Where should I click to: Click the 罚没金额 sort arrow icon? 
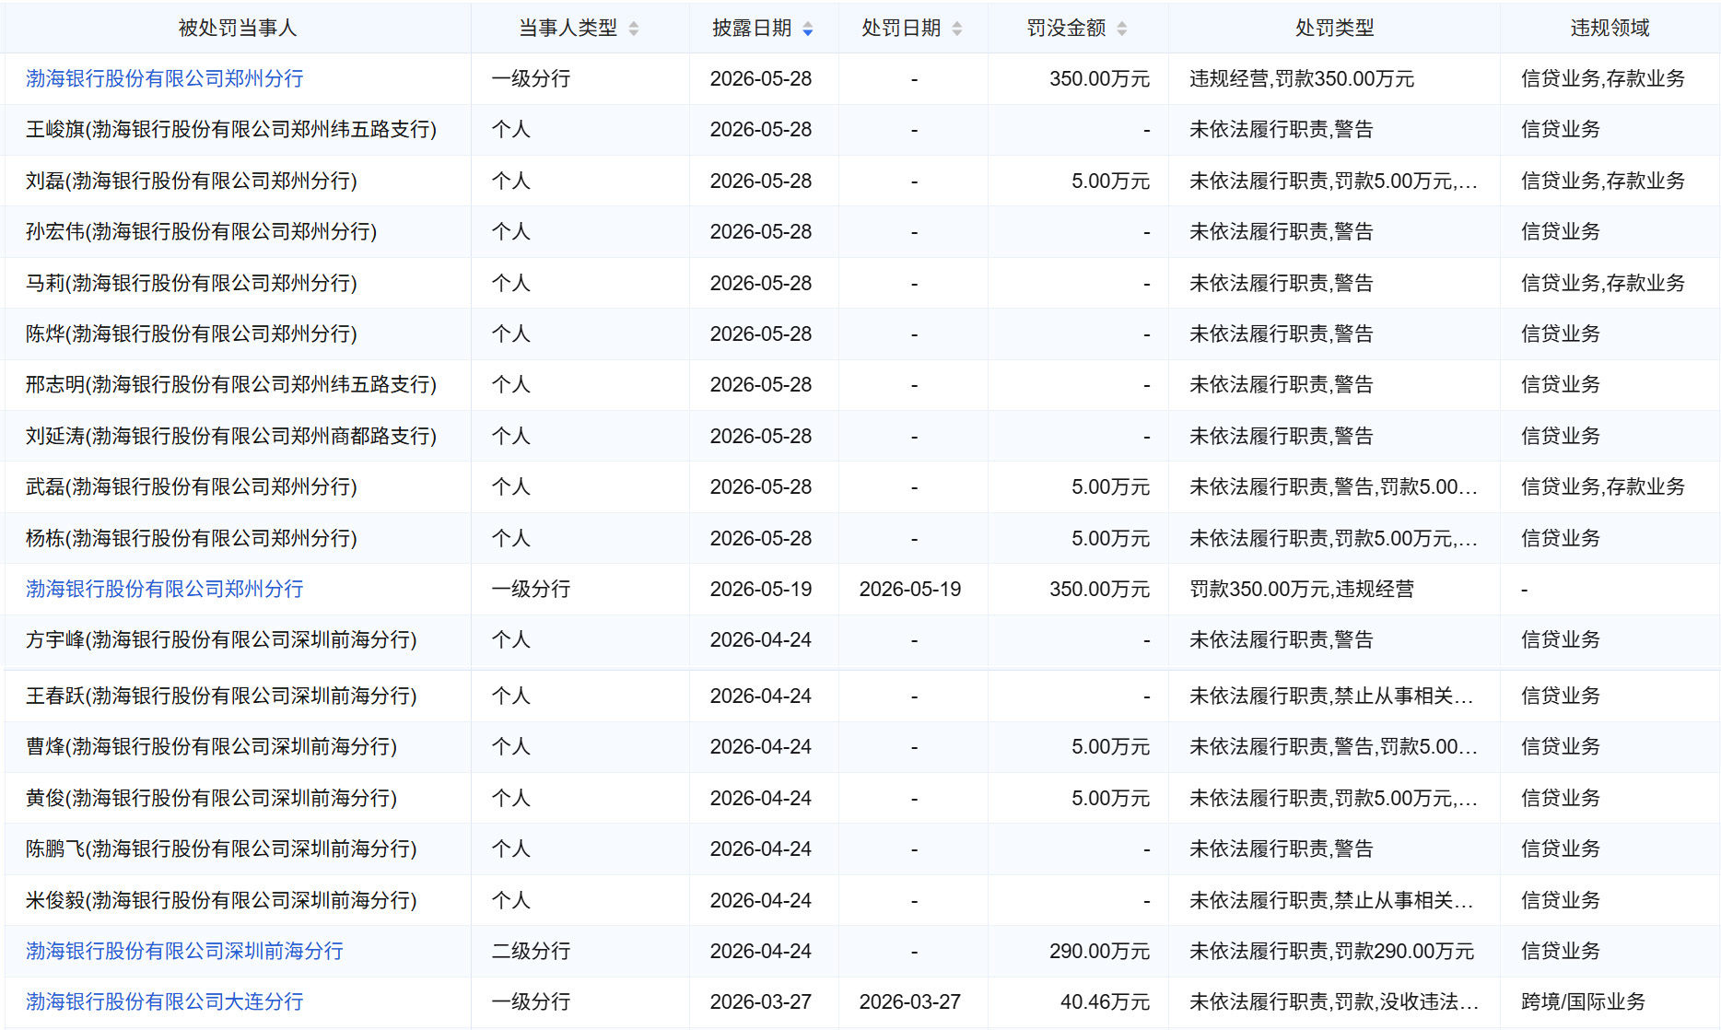(1122, 29)
